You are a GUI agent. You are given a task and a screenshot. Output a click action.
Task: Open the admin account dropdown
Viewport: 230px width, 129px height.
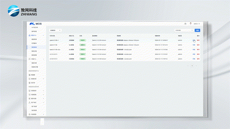197,24
